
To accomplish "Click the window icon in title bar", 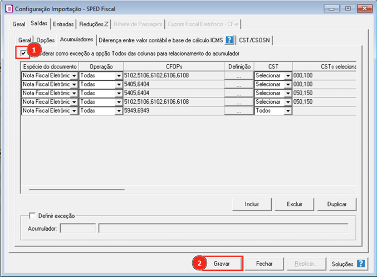I will click(x=7, y=8).
